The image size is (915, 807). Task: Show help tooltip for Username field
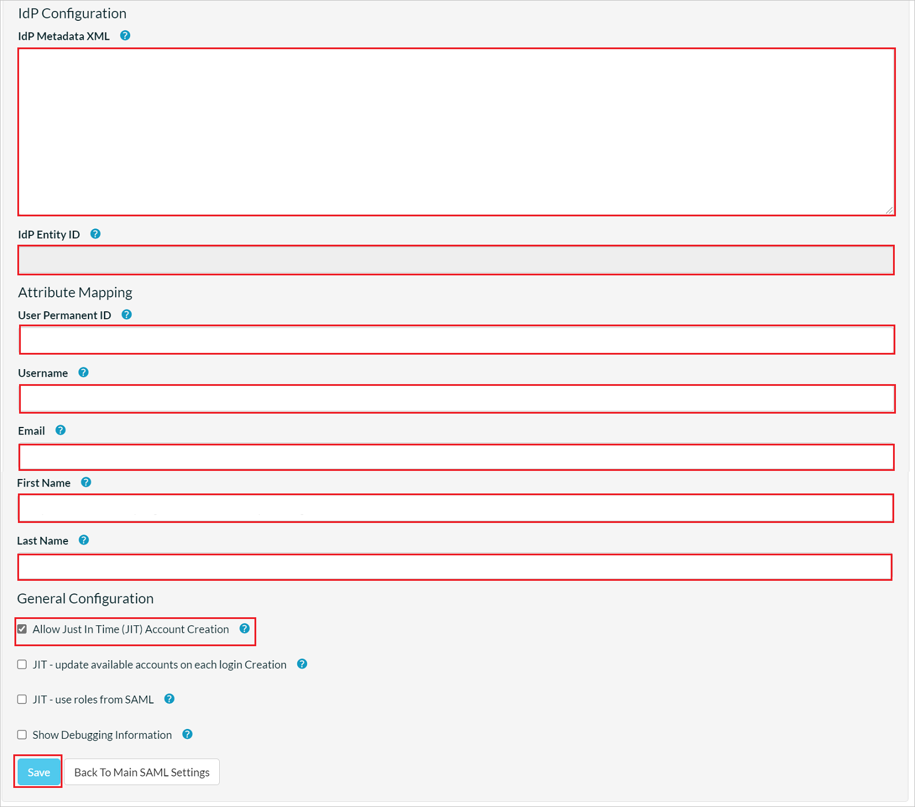[83, 372]
